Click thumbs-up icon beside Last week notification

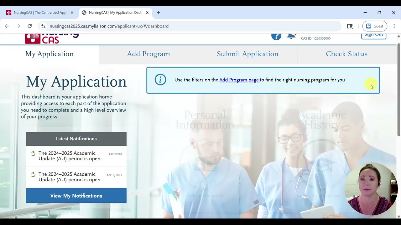tap(33, 153)
